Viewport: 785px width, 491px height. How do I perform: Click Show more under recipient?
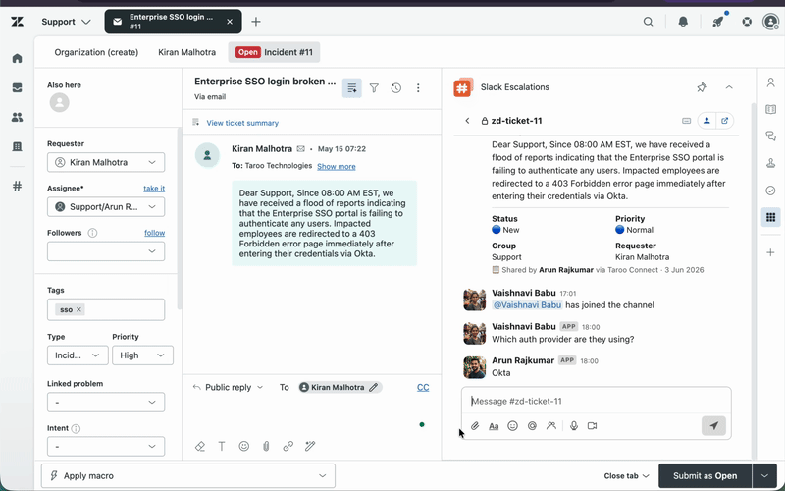click(x=337, y=166)
